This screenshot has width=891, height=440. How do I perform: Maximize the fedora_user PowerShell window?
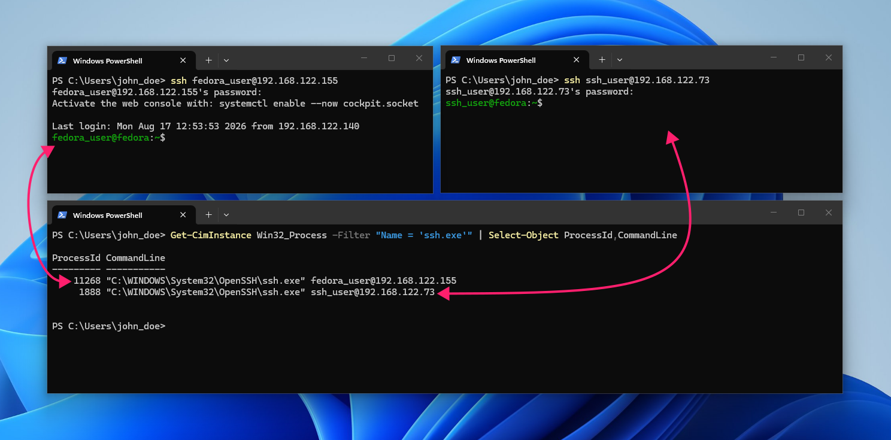(392, 58)
